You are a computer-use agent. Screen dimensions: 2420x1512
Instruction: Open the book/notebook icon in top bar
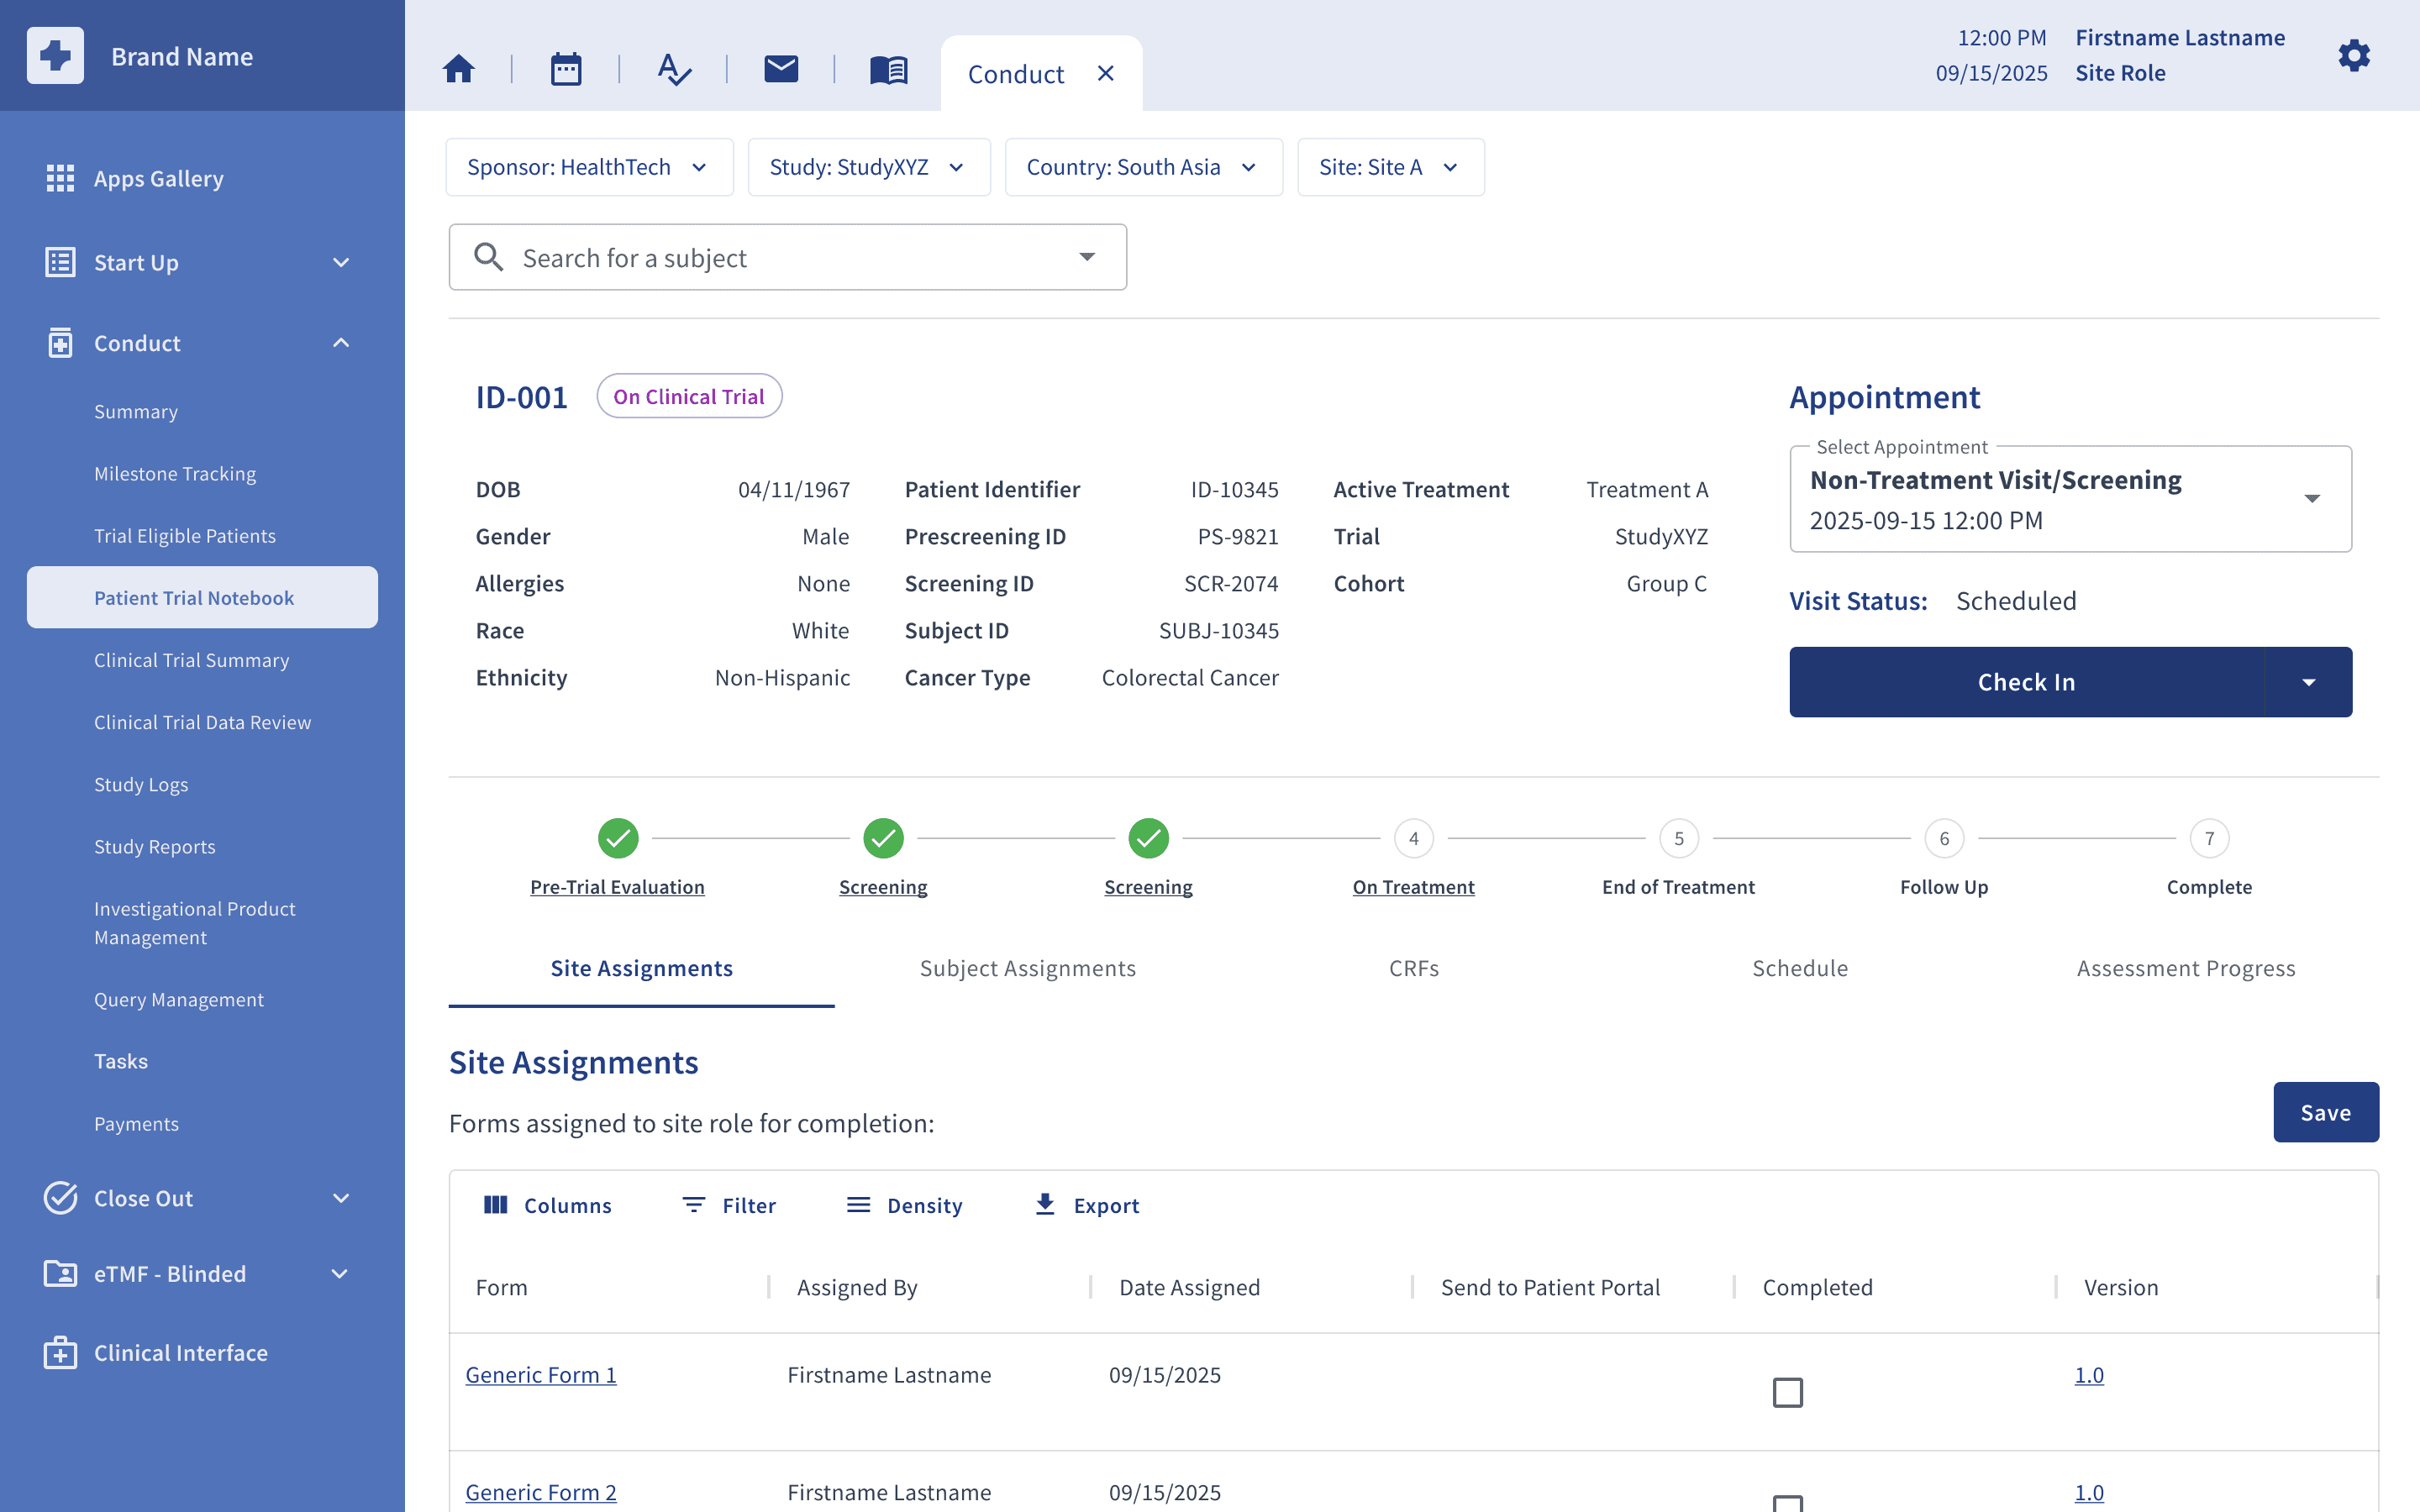(888, 70)
